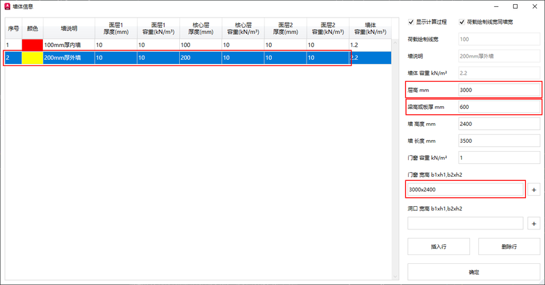
Task: Click the plus button next to 门窗宽高 field
Action: (x=534, y=190)
